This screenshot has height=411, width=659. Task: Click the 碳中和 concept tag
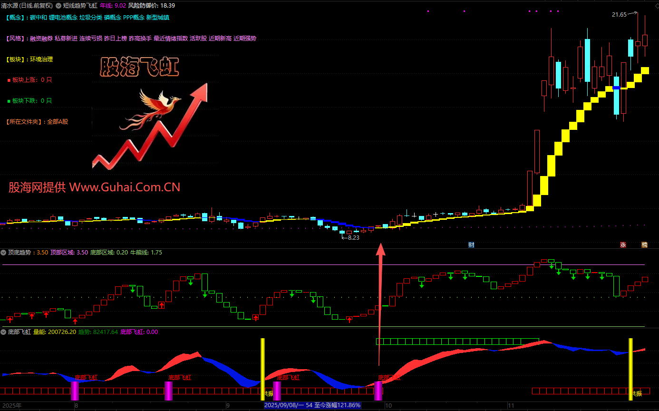(x=38, y=18)
